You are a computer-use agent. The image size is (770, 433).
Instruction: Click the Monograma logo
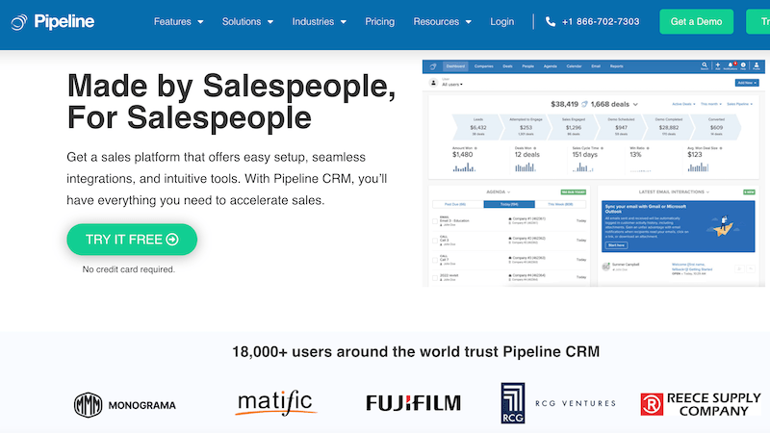(x=125, y=405)
